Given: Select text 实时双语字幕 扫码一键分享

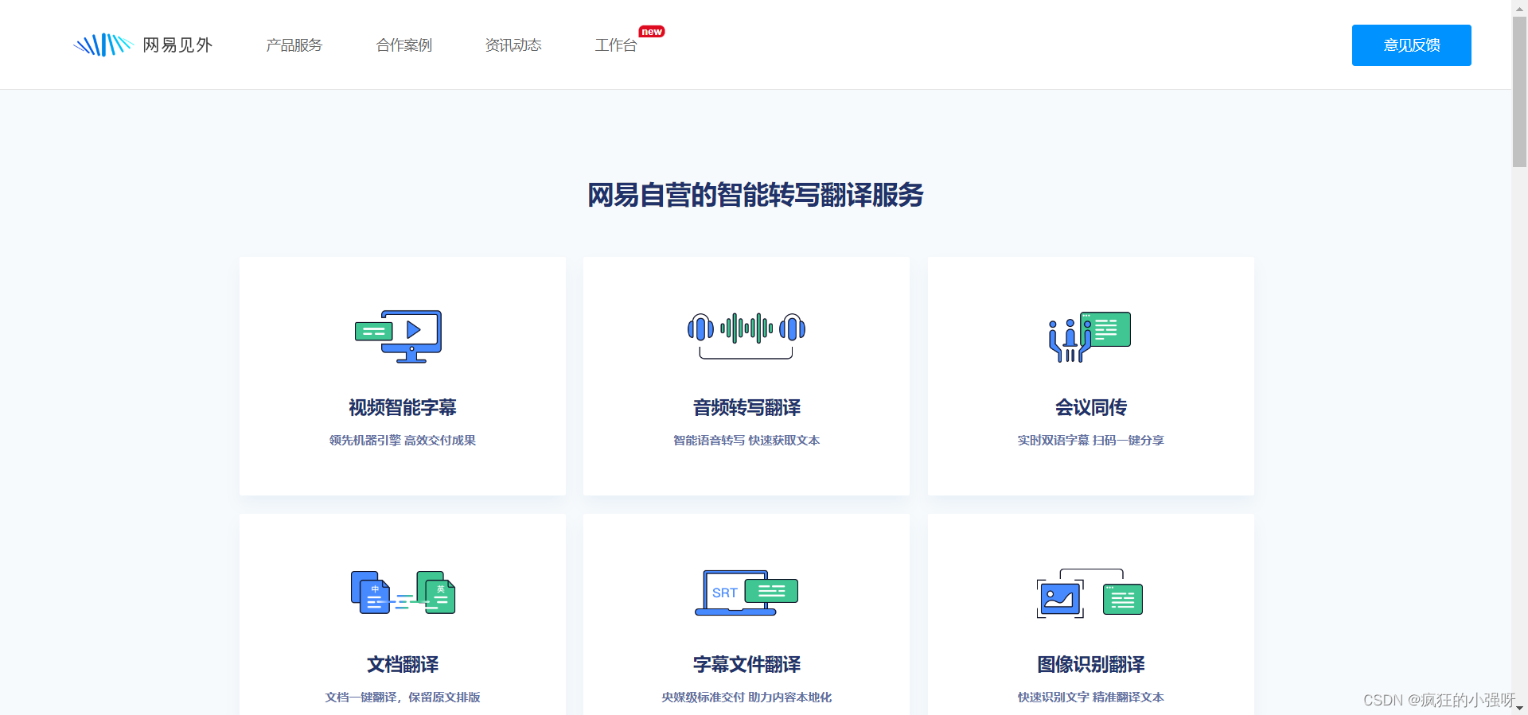Looking at the screenshot, I should tap(1090, 440).
